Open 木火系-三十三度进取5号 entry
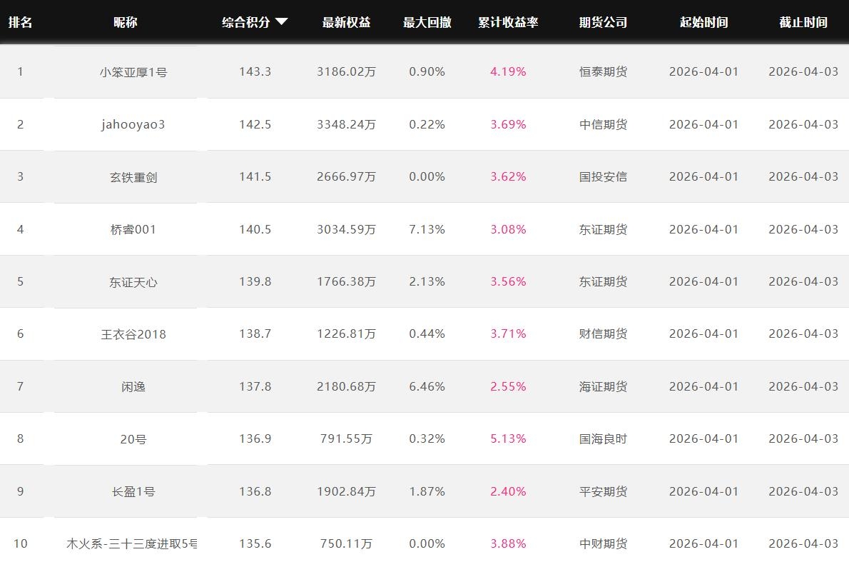This screenshot has height=567, width=849. point(132,544)
